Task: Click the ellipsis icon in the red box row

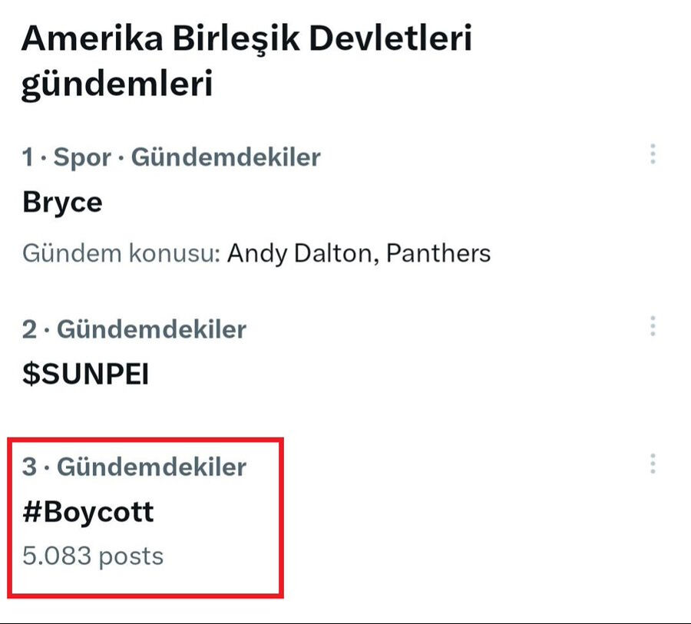Action: (x=652, y=461)
